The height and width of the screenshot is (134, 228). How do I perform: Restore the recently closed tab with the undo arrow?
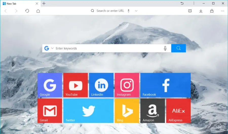(x=182, y=3)
